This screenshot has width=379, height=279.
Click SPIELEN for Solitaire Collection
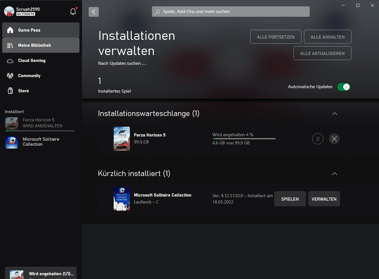(x=290, y=199)
